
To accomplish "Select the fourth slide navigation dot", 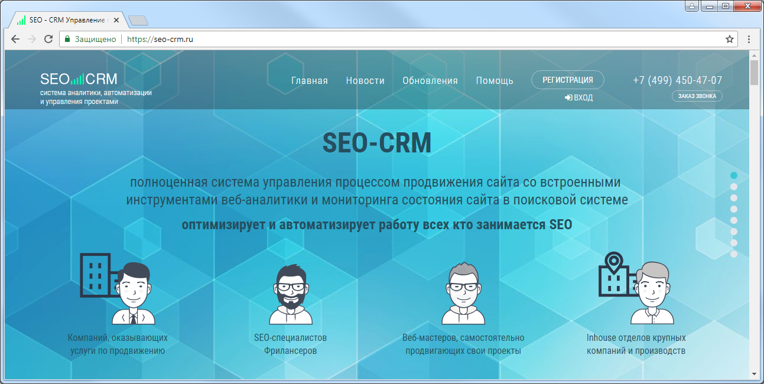I will (734, 209).
